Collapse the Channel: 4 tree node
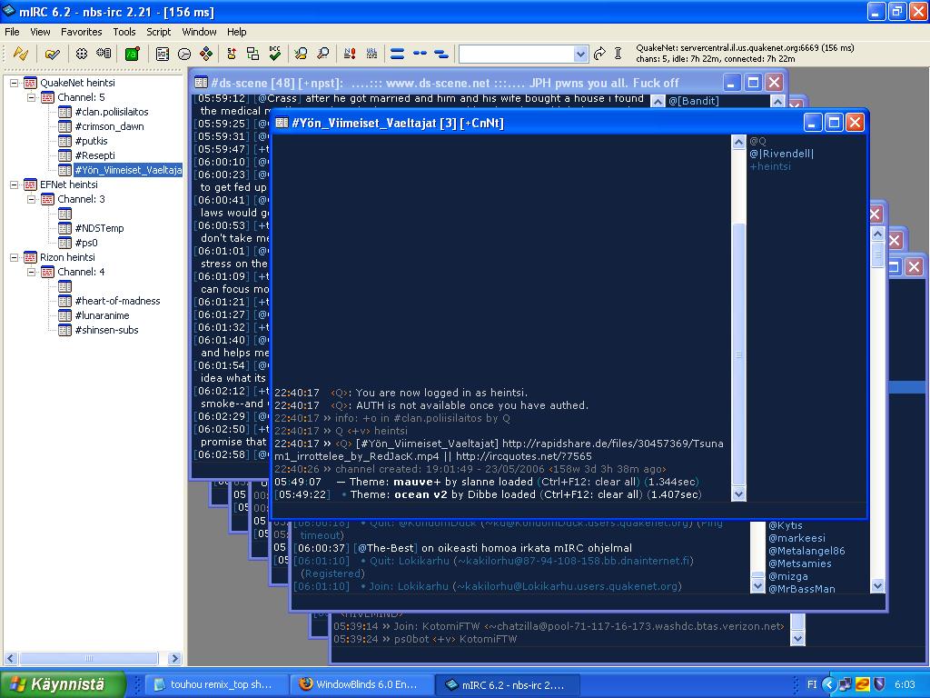930x698 pixels. pyautogui.click(x=31, y=272)
